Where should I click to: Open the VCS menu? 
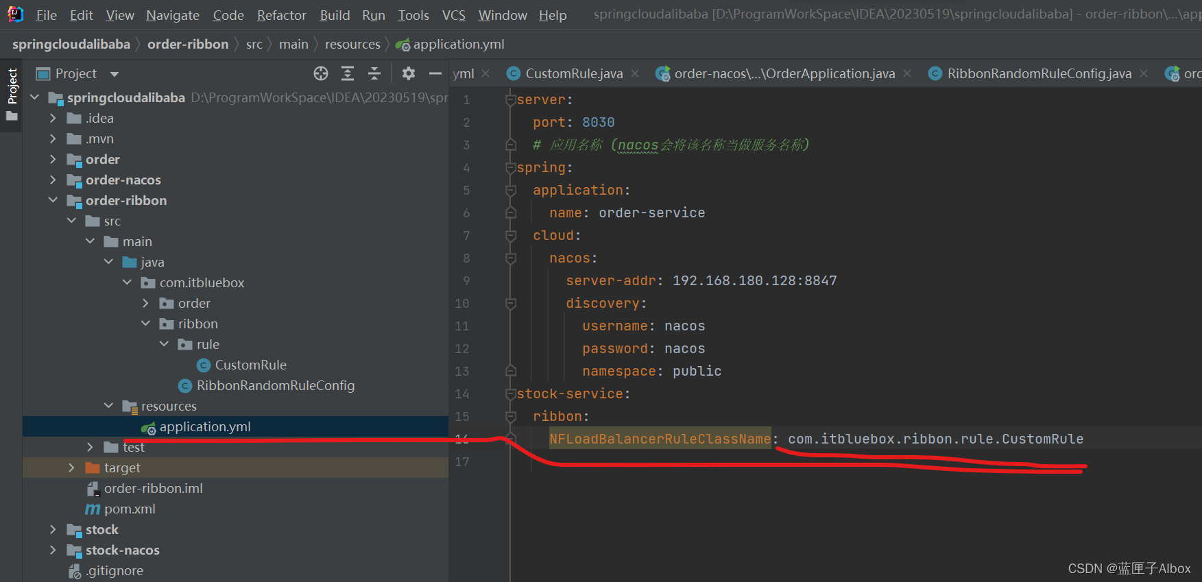(454, 15)
